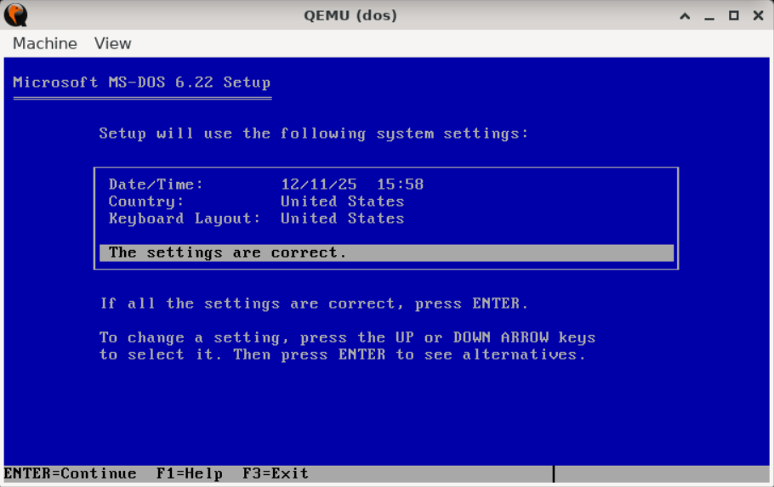
Task: Open the Machine menu
Action: tap(44, 43)
